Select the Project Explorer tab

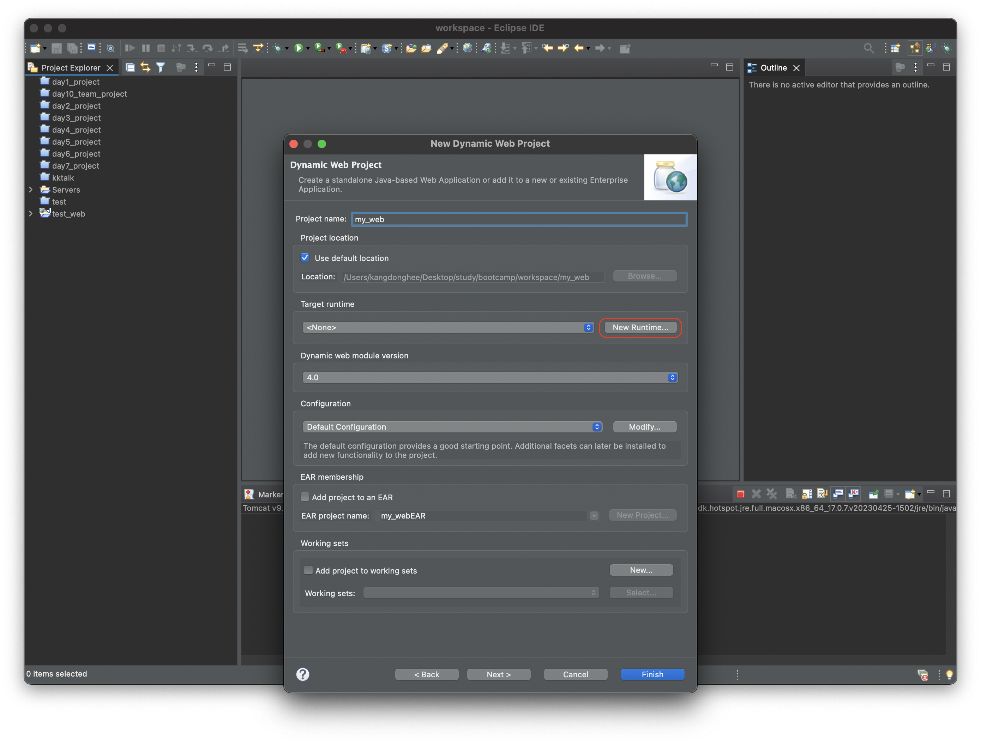[x=71, y=68]
